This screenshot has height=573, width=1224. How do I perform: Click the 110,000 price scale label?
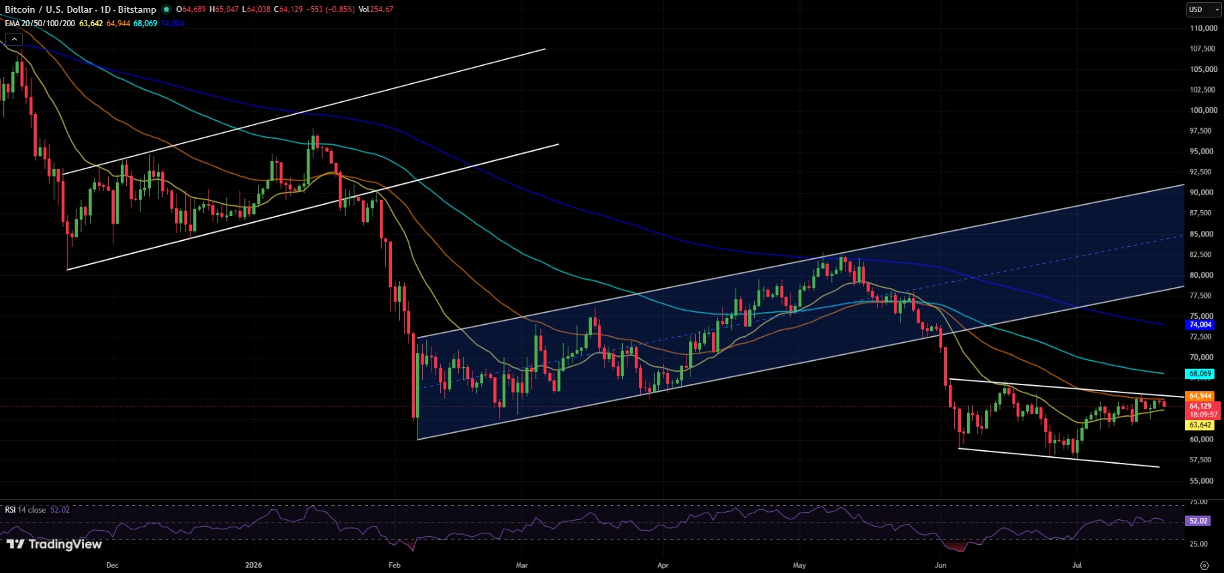click(1203, 28)
